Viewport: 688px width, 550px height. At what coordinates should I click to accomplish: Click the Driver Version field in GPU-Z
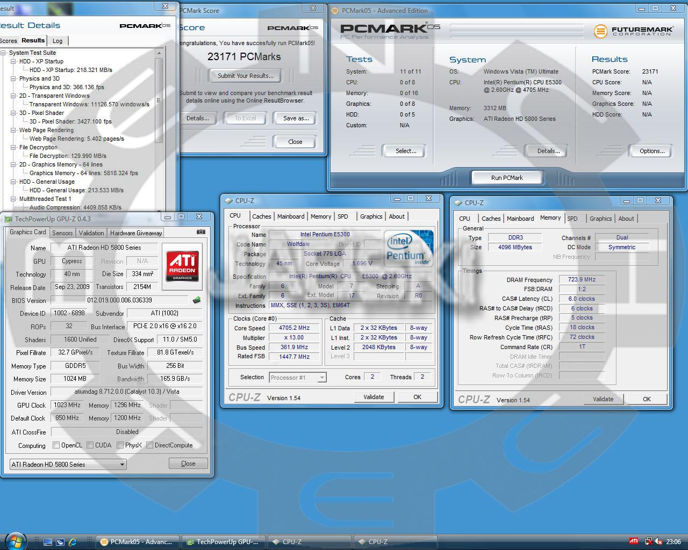click(127, 392)
